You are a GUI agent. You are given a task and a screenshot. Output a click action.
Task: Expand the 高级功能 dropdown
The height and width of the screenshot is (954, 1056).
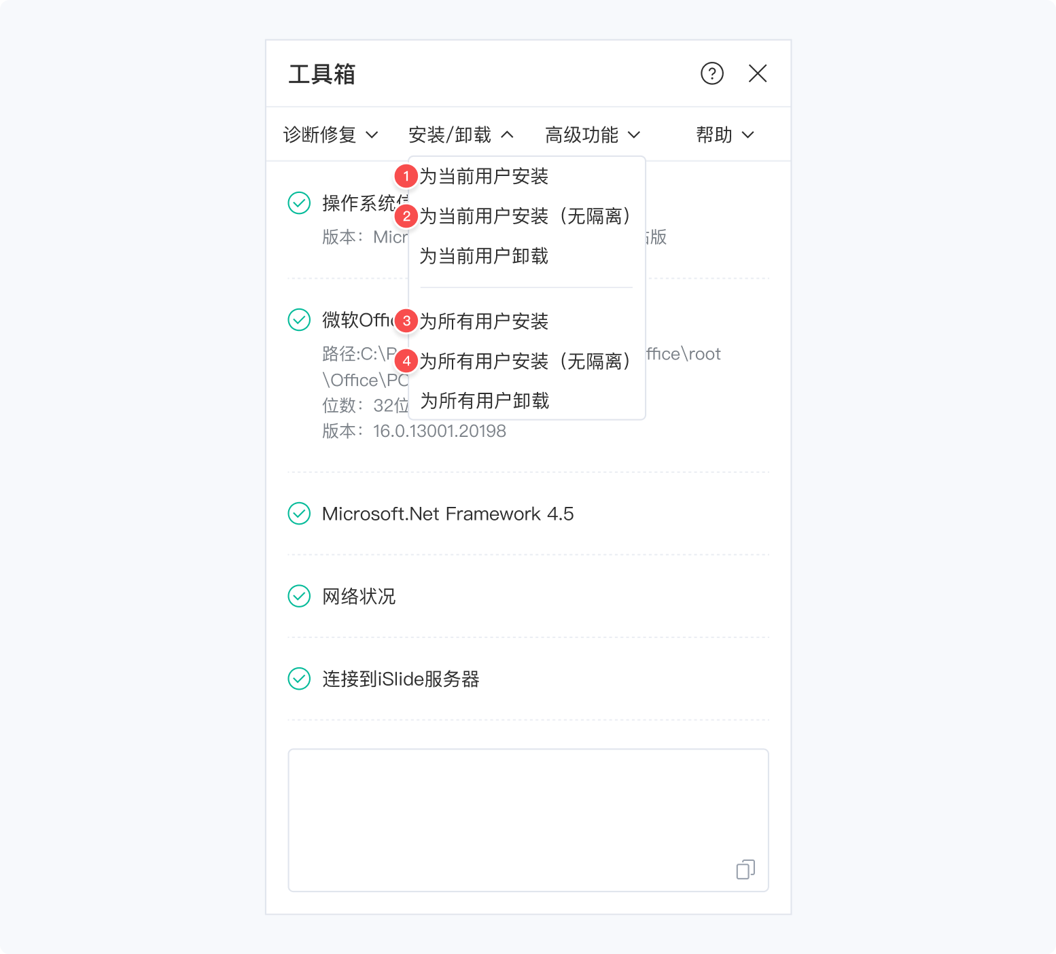[593, 135]
